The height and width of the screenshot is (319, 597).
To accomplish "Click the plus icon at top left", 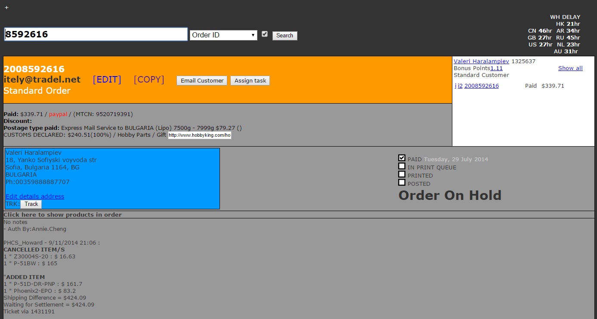I will tap(6, 7).
